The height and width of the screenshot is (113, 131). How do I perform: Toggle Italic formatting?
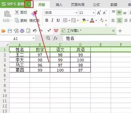pyautogui.click(x=52, y=20)
